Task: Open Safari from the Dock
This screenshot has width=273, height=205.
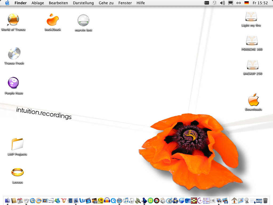Action: coord(119,200)
